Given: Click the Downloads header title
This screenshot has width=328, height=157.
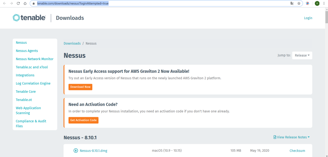Looking at the screenshot, I should (70, 18).
